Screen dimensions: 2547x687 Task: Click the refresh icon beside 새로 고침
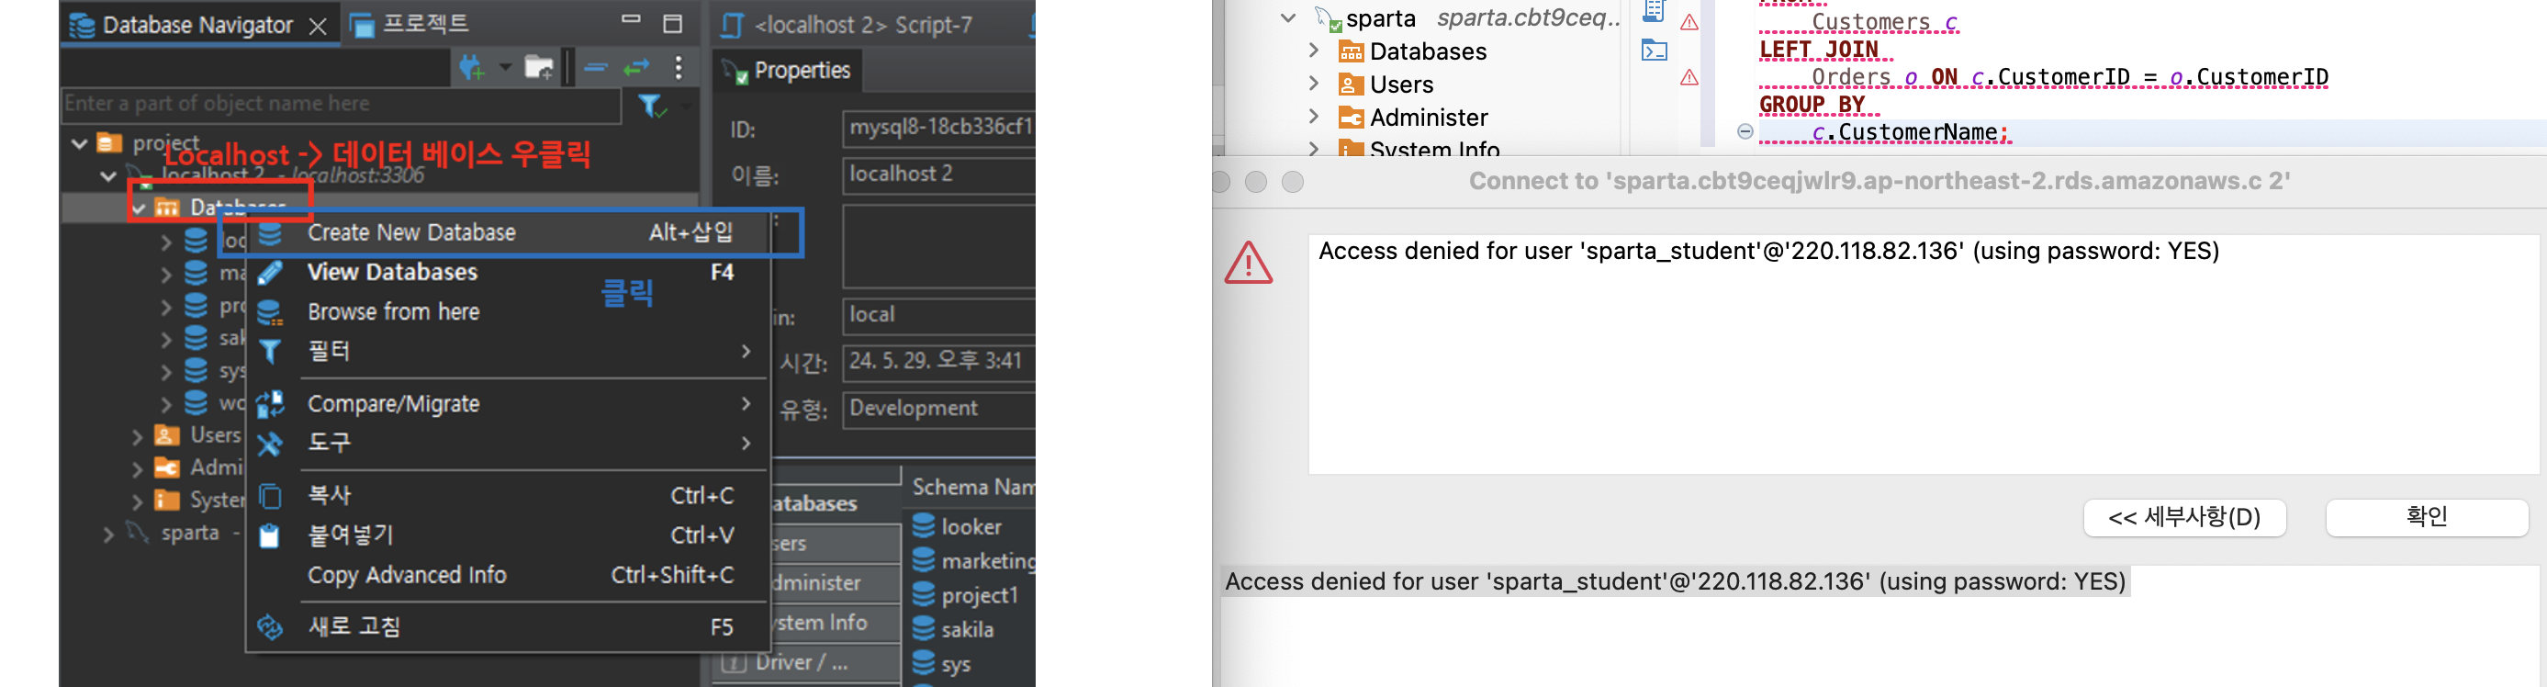click(270, 626)
